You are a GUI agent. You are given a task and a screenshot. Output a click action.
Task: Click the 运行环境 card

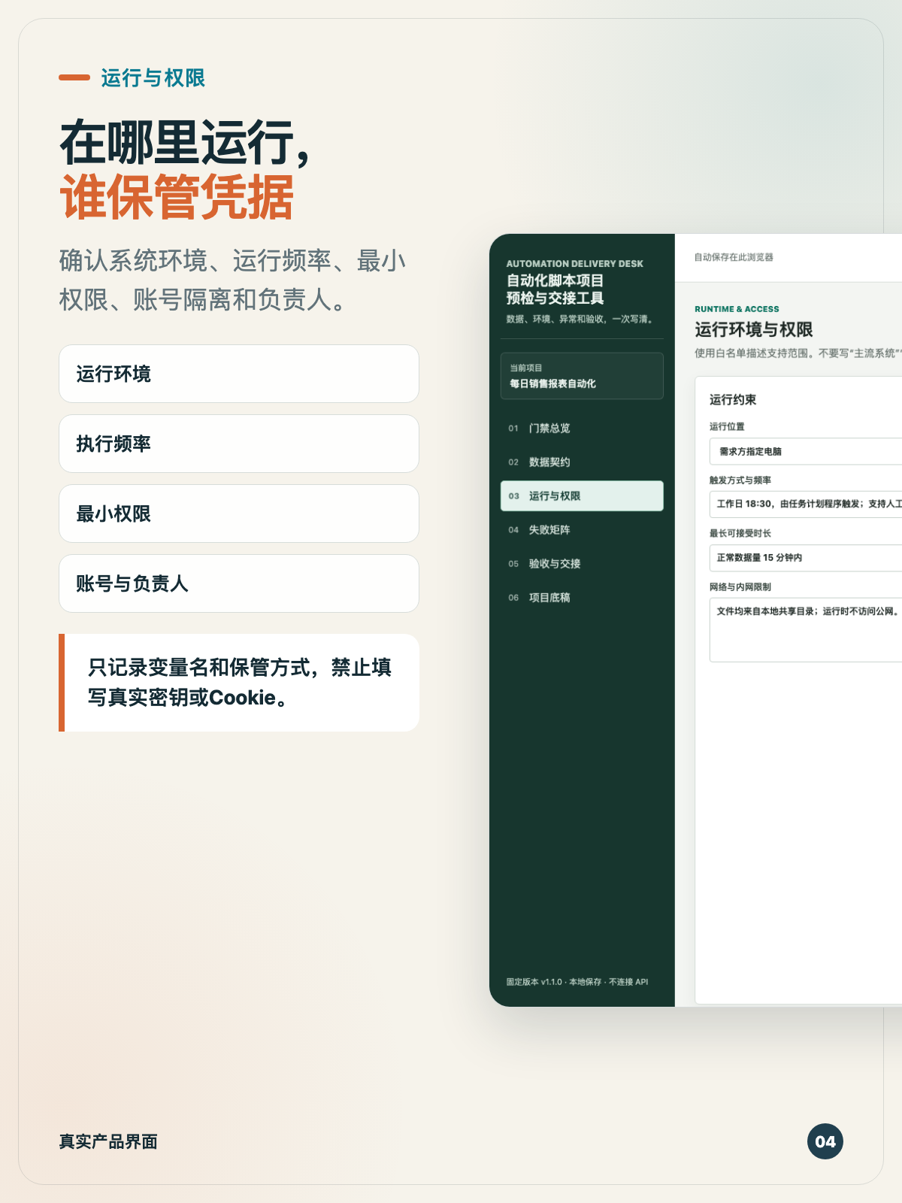[239, 374]
